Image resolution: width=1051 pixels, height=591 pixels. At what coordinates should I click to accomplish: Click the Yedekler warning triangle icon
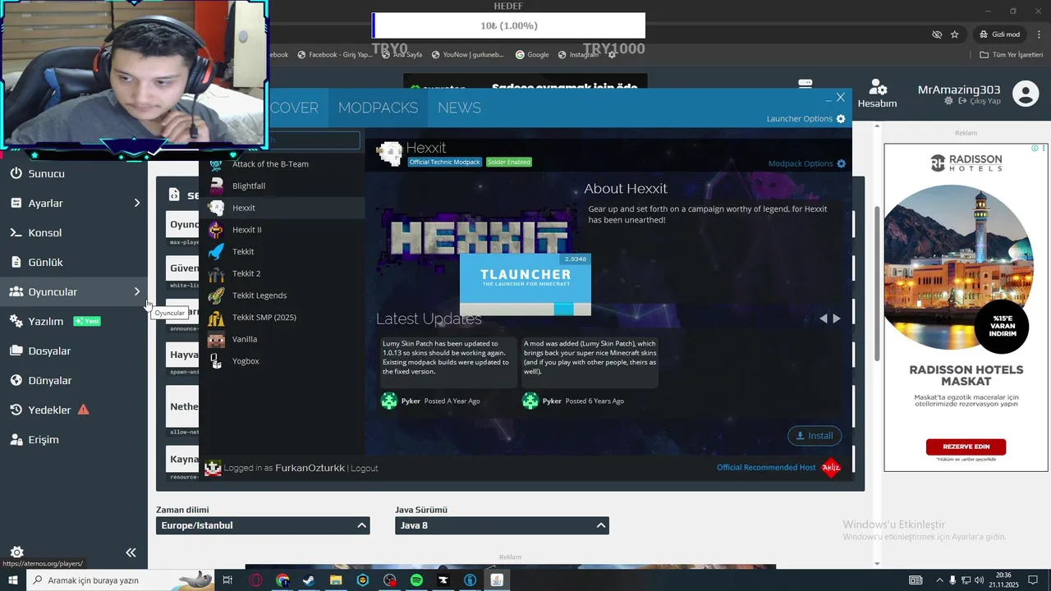coord(83,410)
